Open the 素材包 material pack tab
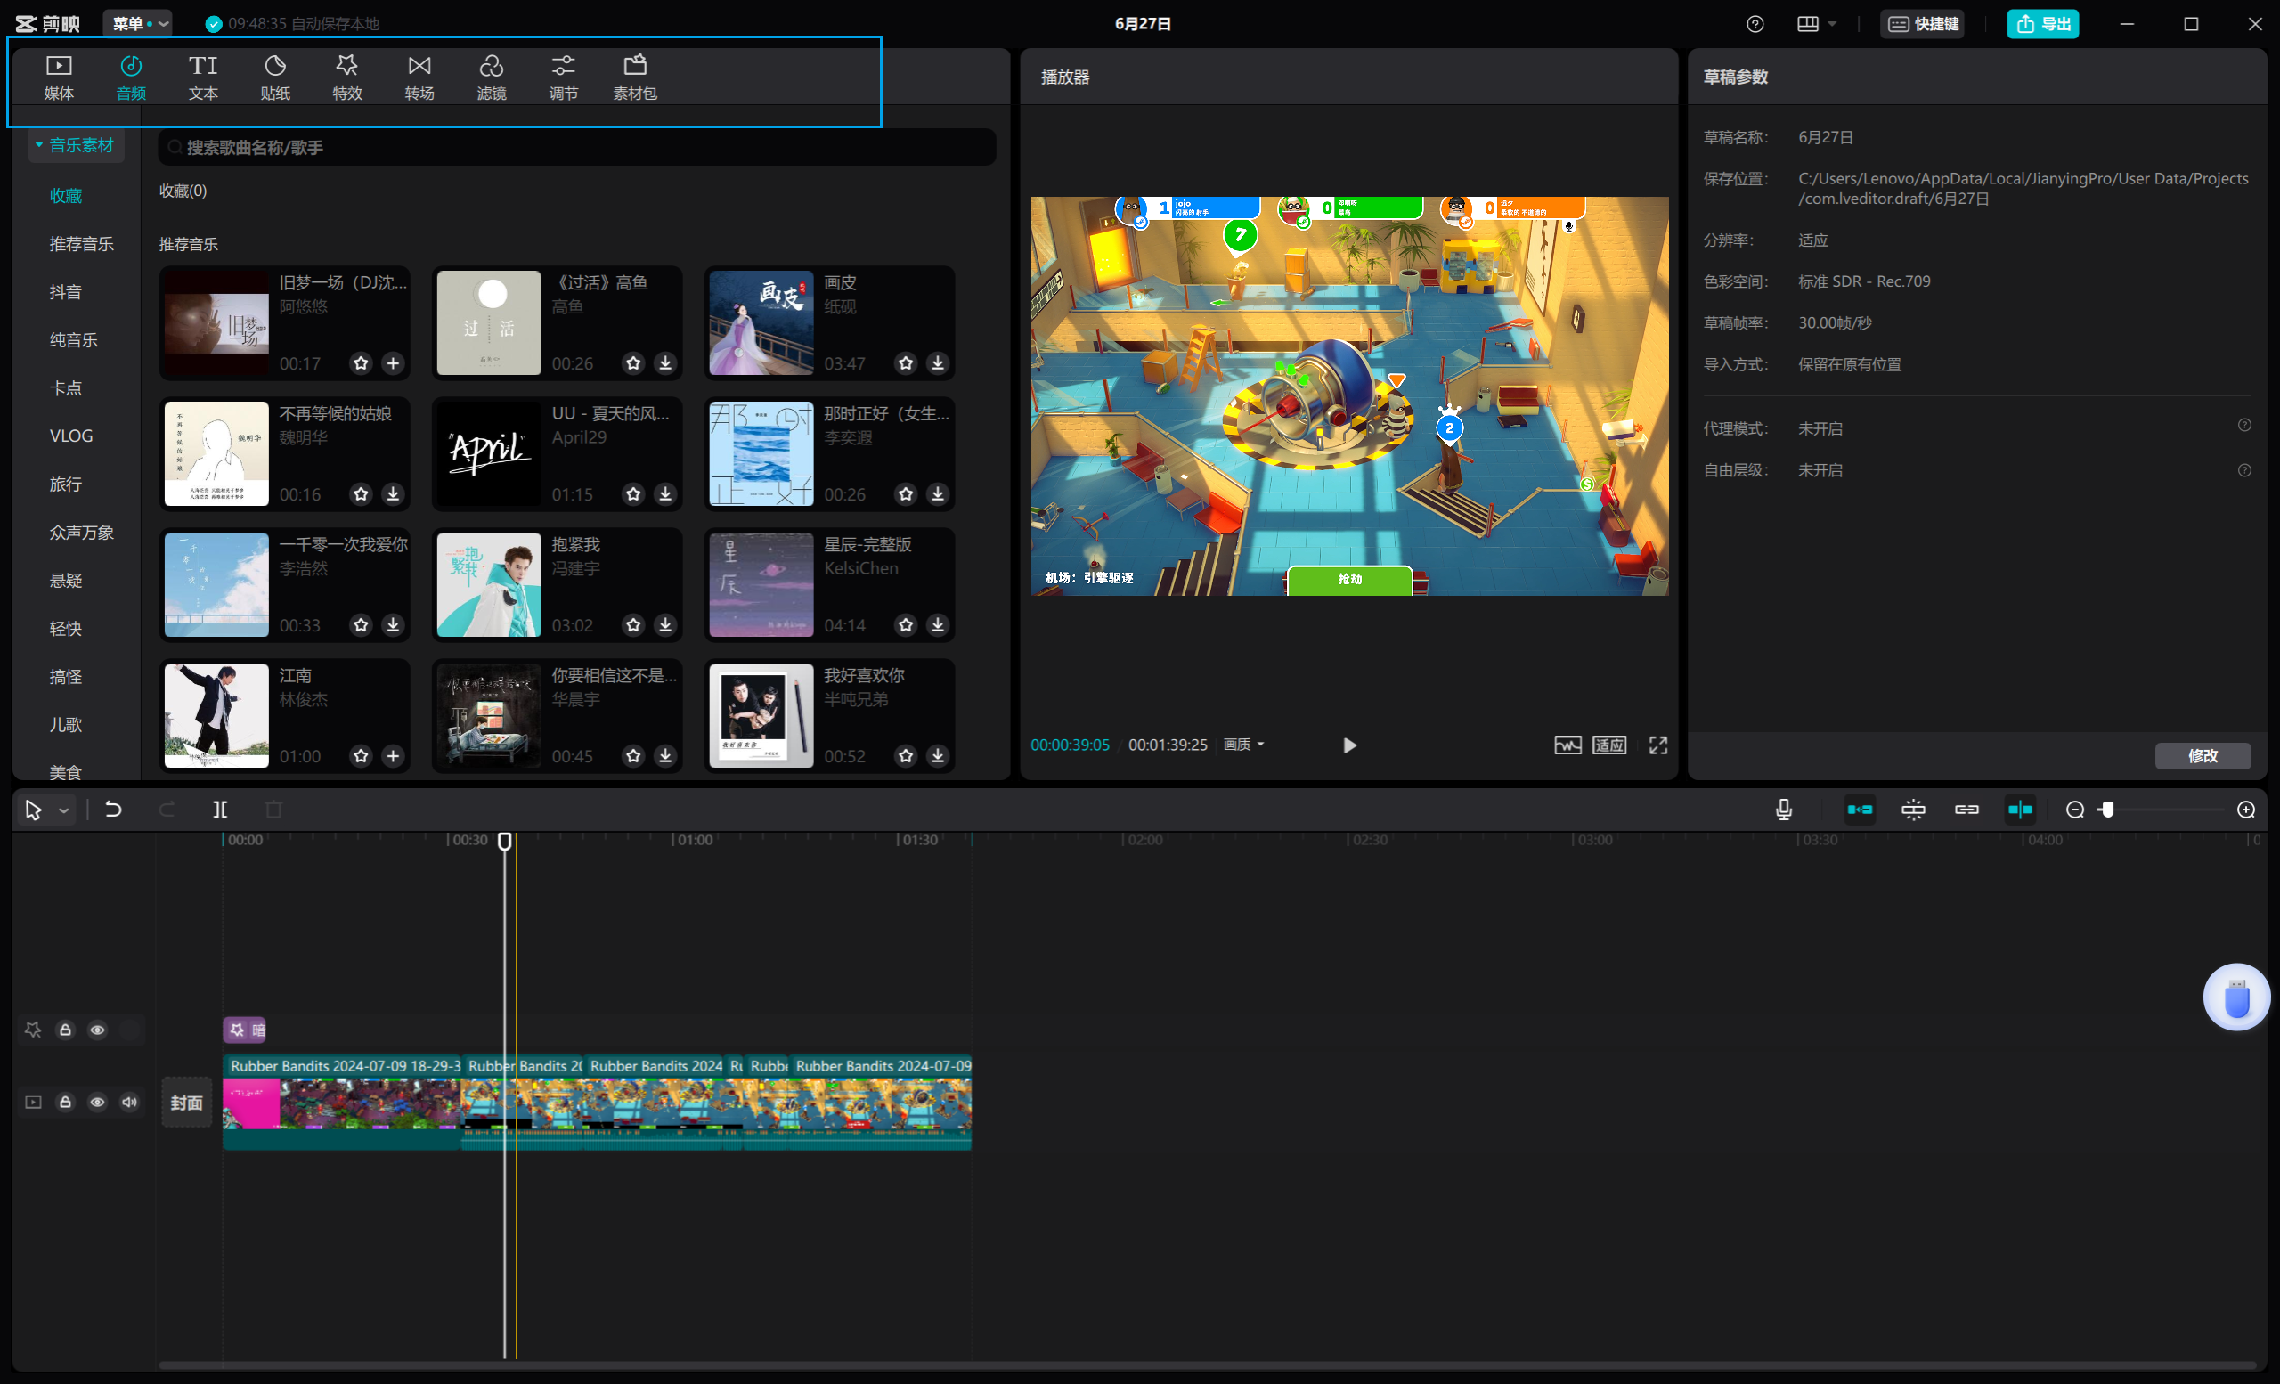This screenshot has width=2280, height=1384. (635, 77)
